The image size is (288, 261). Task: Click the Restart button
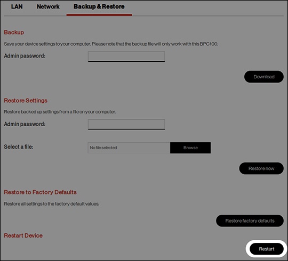click(x=267, y=249)
